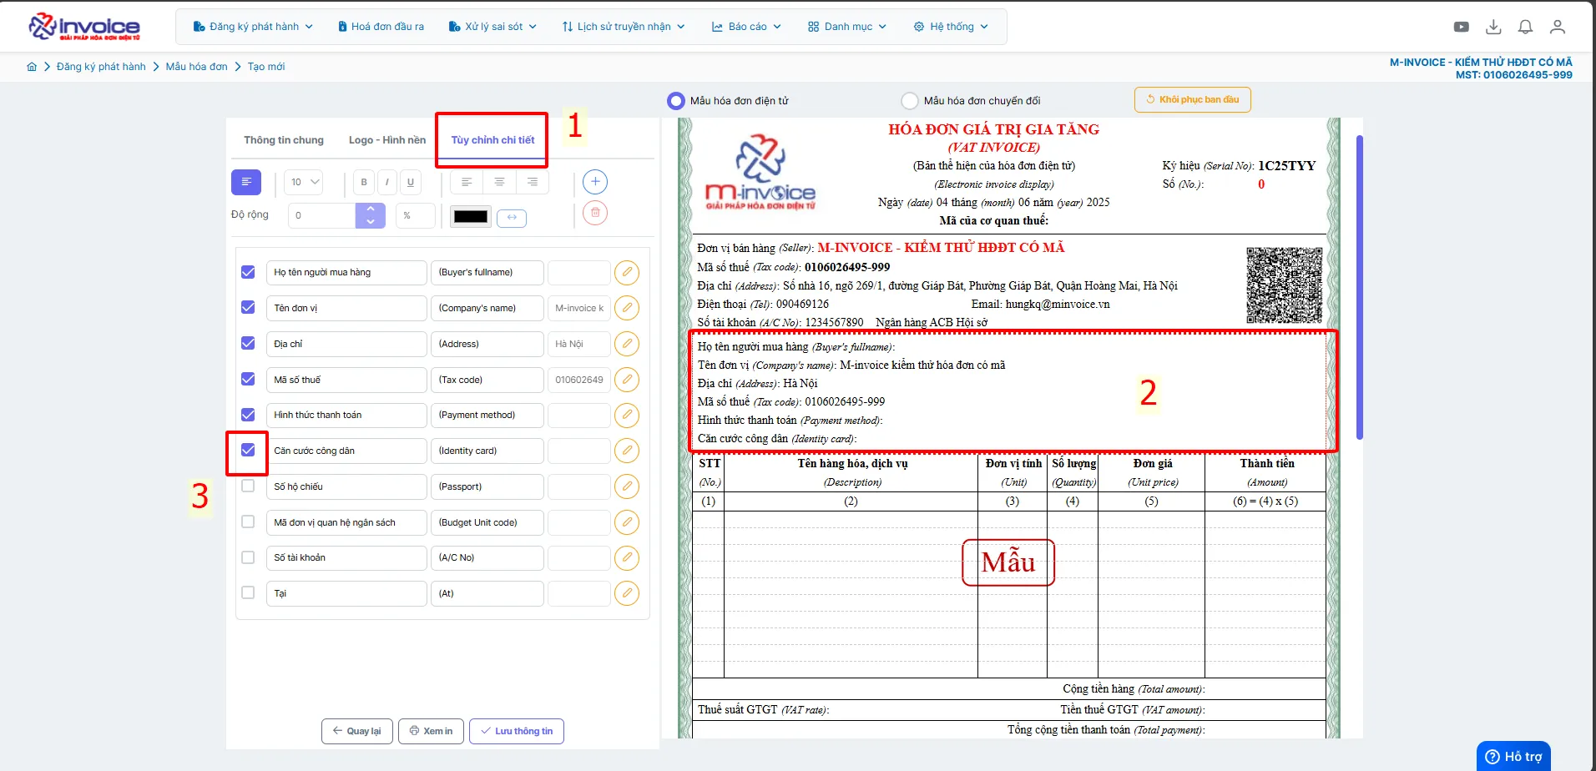Open 'Hoá đơn đầu ra' menu item
Image resolution: width=1596 pixels, height=771 pixels.
[x=381, y=27]
